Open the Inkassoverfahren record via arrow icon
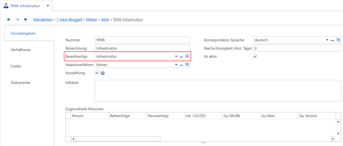343x146 pixels. pyautogui.click(x=187, y=65)
